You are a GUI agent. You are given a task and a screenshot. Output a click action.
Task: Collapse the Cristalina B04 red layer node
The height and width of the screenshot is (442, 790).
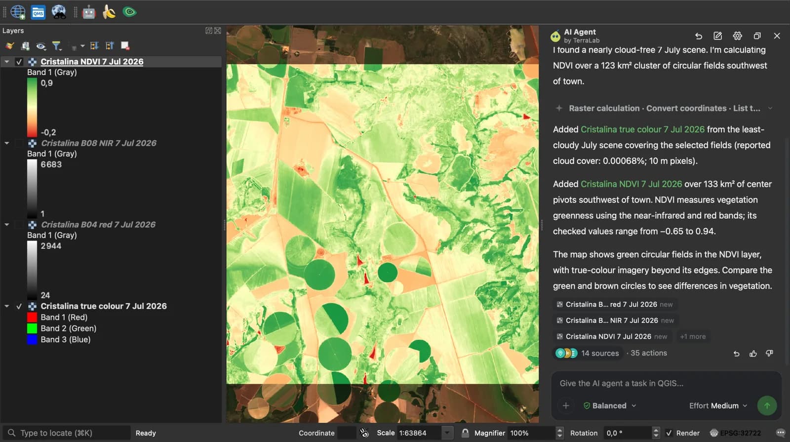tap(7, 225)
